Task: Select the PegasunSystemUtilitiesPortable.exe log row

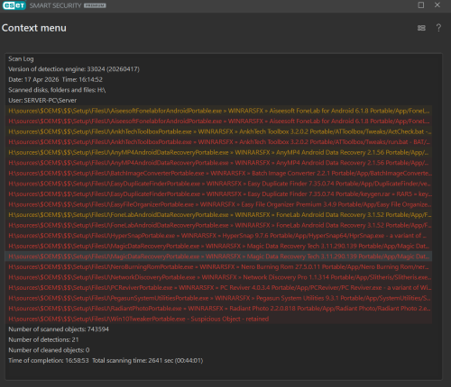Action: click(x=218, y=298)
